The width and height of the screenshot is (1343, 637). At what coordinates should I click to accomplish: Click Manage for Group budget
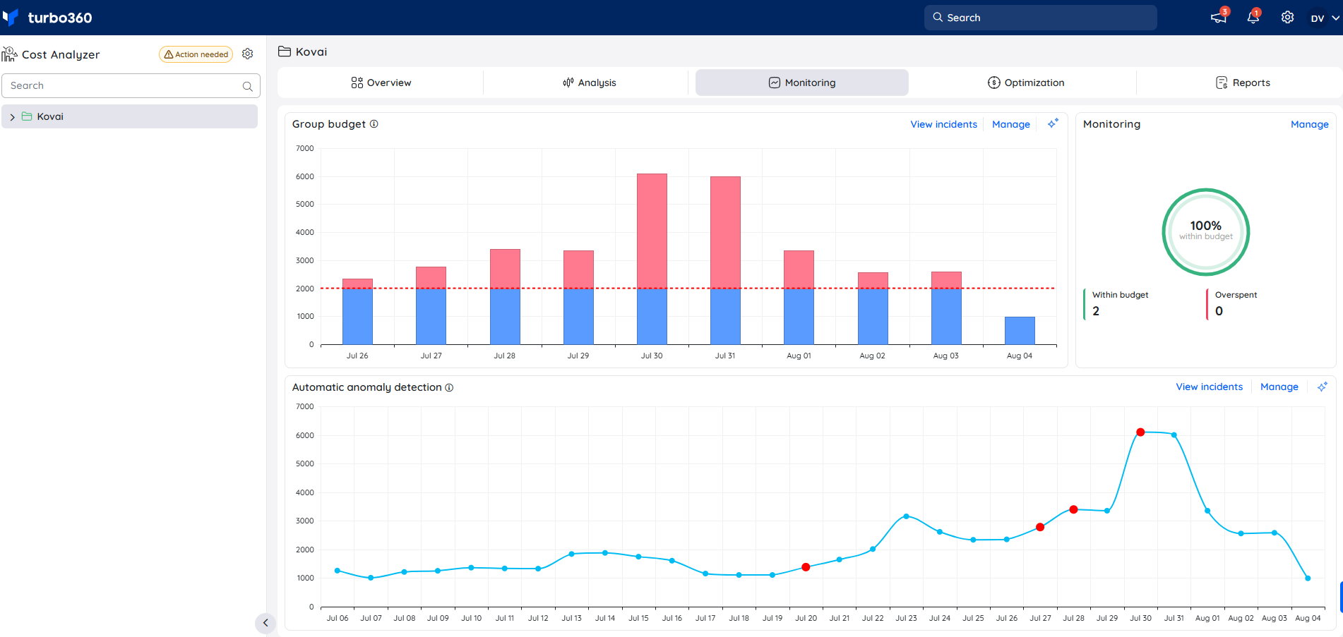(1011, 124)
